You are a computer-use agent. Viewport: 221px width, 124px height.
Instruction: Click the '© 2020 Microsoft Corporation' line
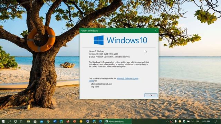109,57
